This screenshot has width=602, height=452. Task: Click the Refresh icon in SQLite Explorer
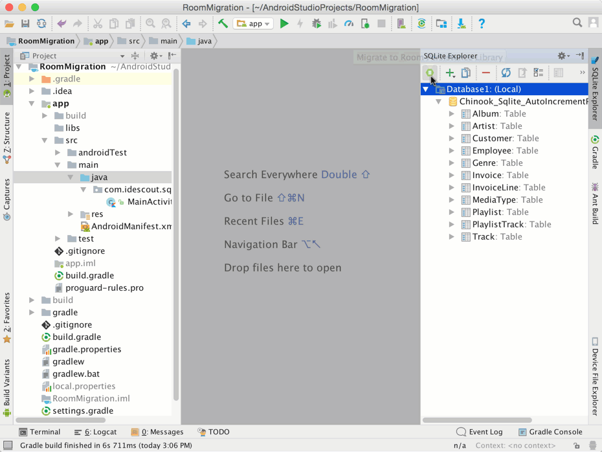click(x=506, y=73)
